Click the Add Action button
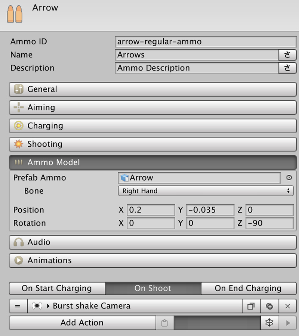The width and height of the screenshot is (299, 336). [82, 323]
